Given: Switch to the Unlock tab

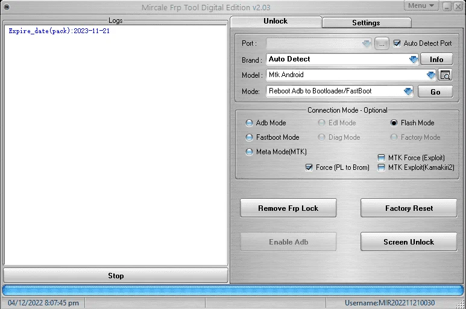Looking at the screenshot, I should (x=276, y=21).
